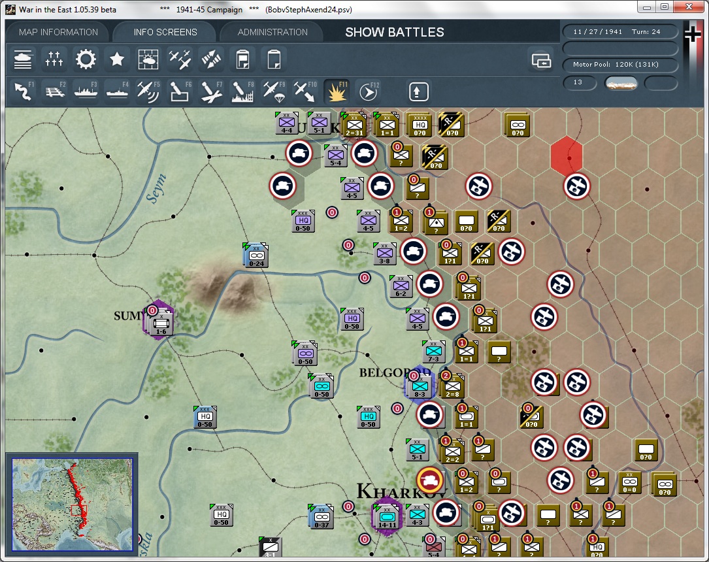The image size is (709, 562).
Task: Select Air Transport mode (F9)
Action: [x=274, y=91]
